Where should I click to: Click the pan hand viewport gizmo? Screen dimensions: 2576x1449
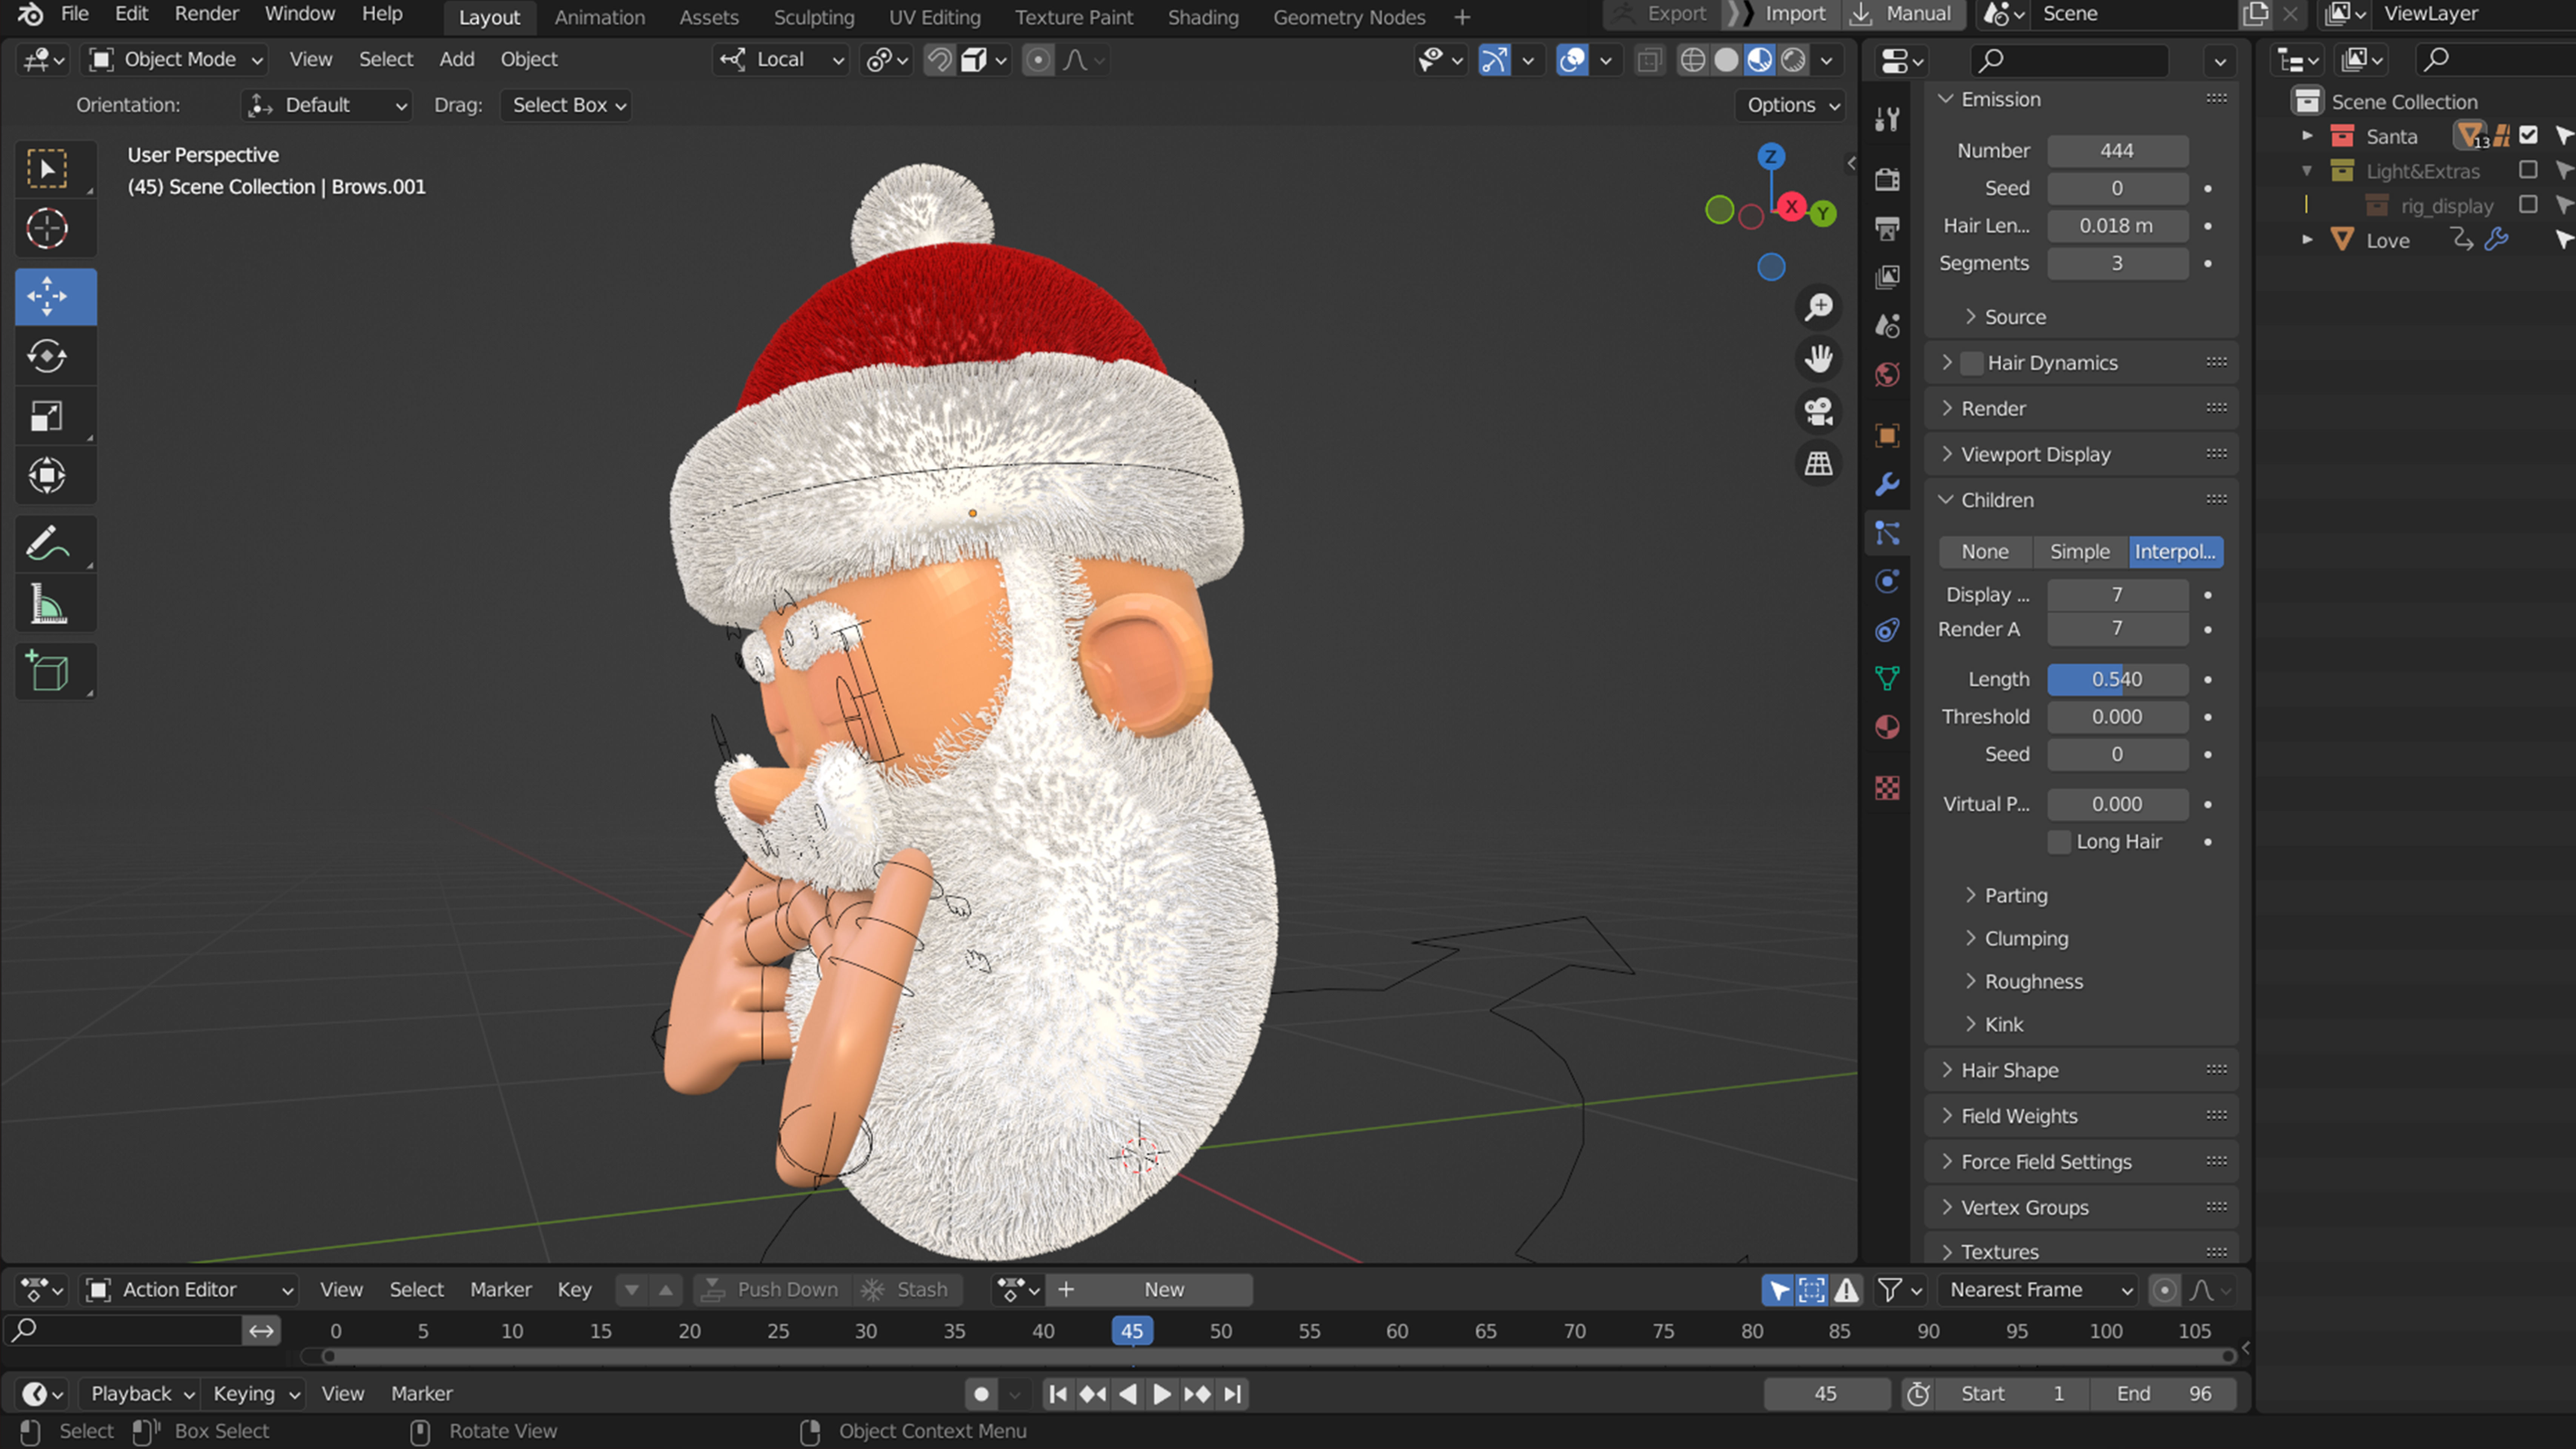click(x=1818, y=359)
